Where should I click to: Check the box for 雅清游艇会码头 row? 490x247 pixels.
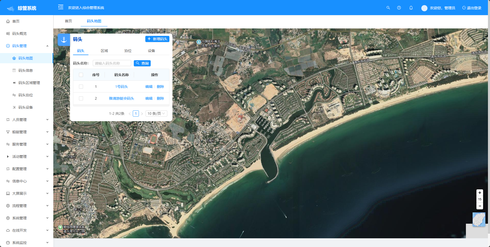81,98
